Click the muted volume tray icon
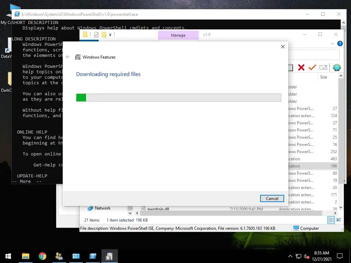The width and height of the screenshot is (351, 263). pyautogui.click(x=306, y=256)
